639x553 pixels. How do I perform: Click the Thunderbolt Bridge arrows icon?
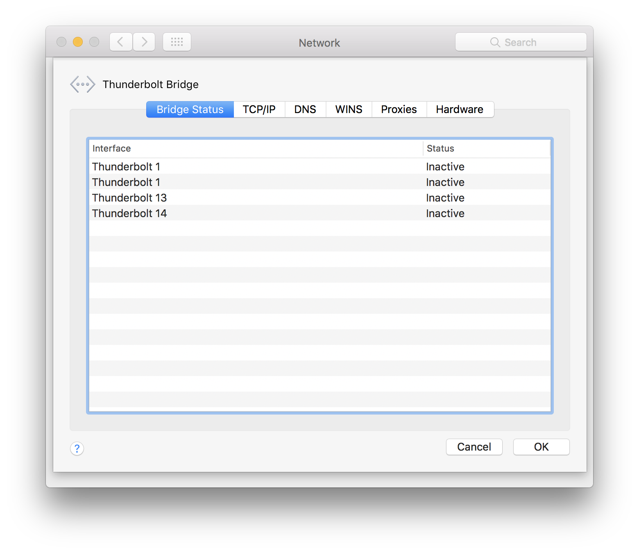tap(83, 84)
